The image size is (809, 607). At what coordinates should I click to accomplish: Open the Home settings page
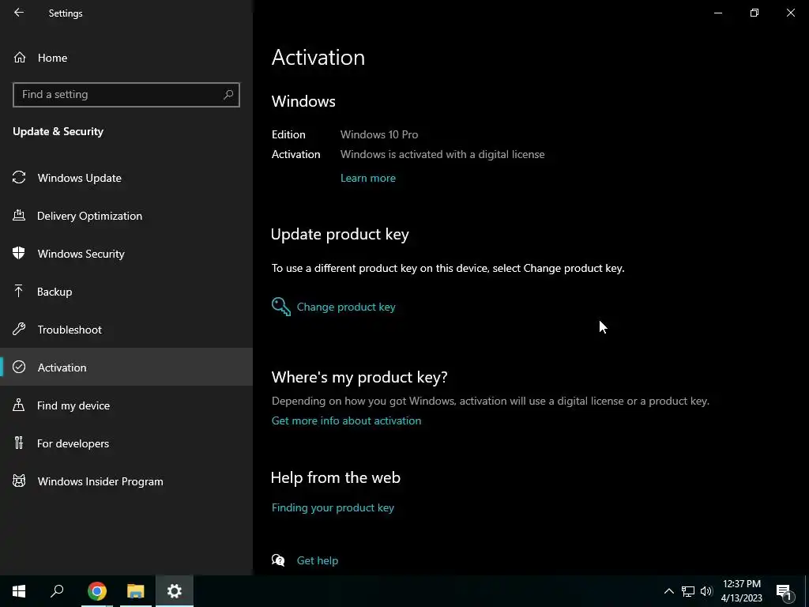tap(126, 58)
